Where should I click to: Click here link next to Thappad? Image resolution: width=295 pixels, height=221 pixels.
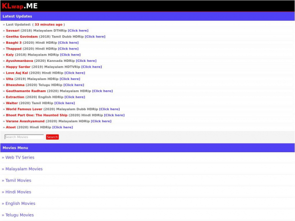(x=68, y=49)
